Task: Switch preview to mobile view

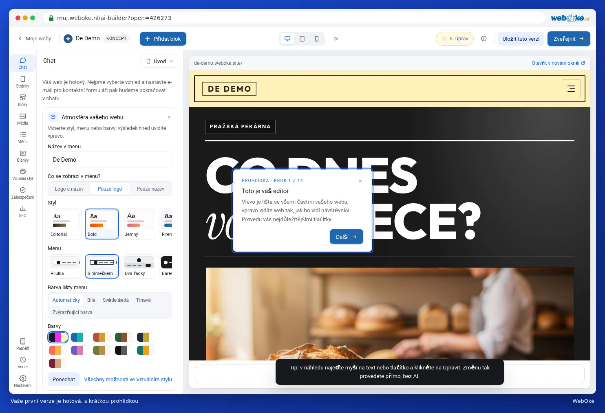Action: pos(317,39)
